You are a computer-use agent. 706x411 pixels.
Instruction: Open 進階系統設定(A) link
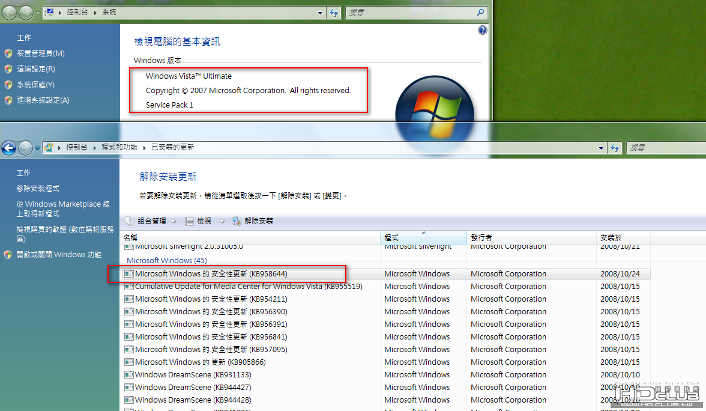coord(43,100)
